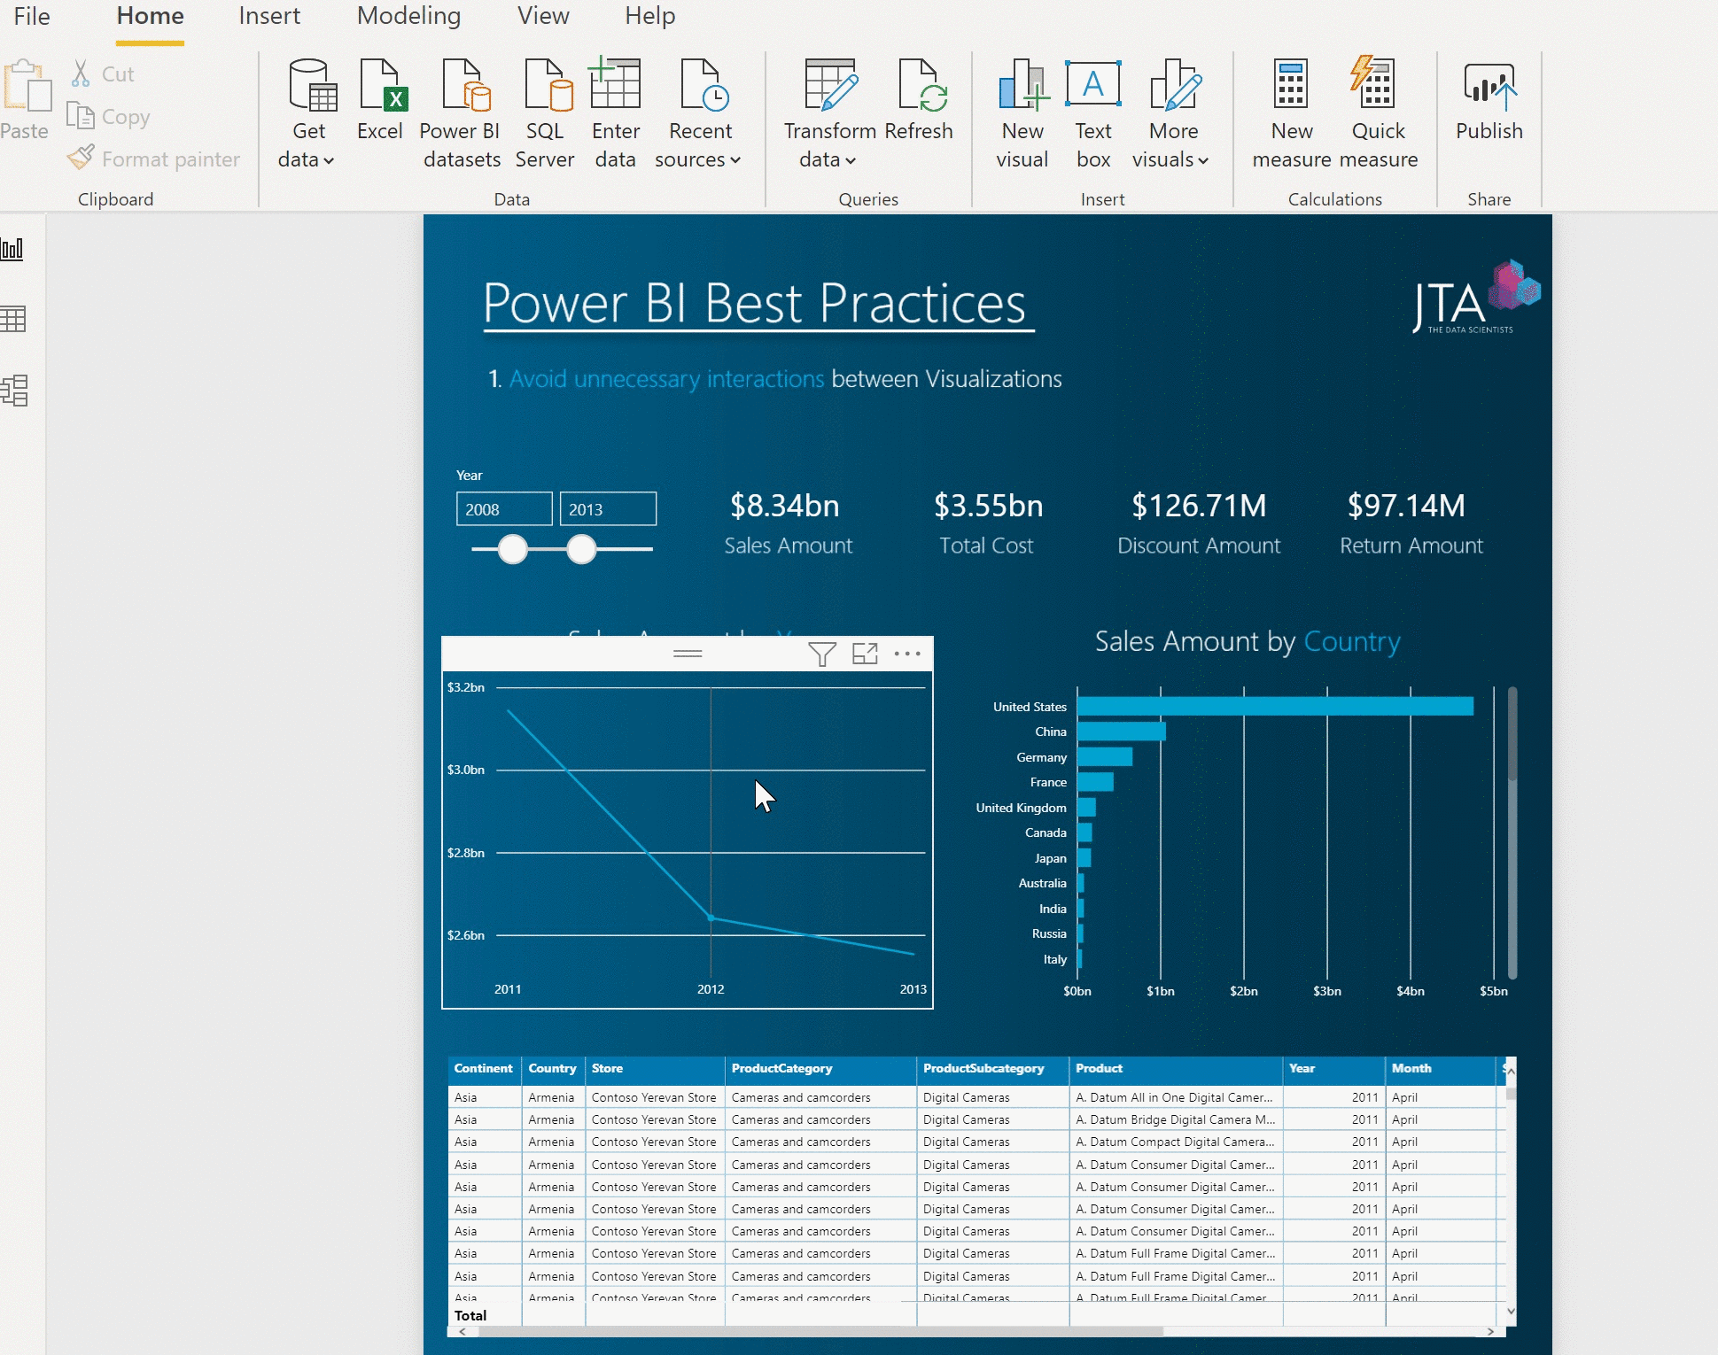
Task: Click the JTA logo image
Action: (1476, 298)
